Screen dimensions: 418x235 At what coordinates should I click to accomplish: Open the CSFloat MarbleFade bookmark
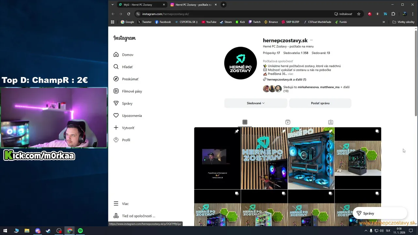(317, 22)
